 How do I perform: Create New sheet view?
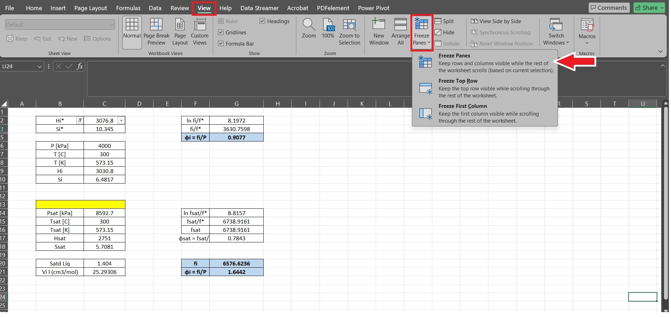click(x=68, y=39)
